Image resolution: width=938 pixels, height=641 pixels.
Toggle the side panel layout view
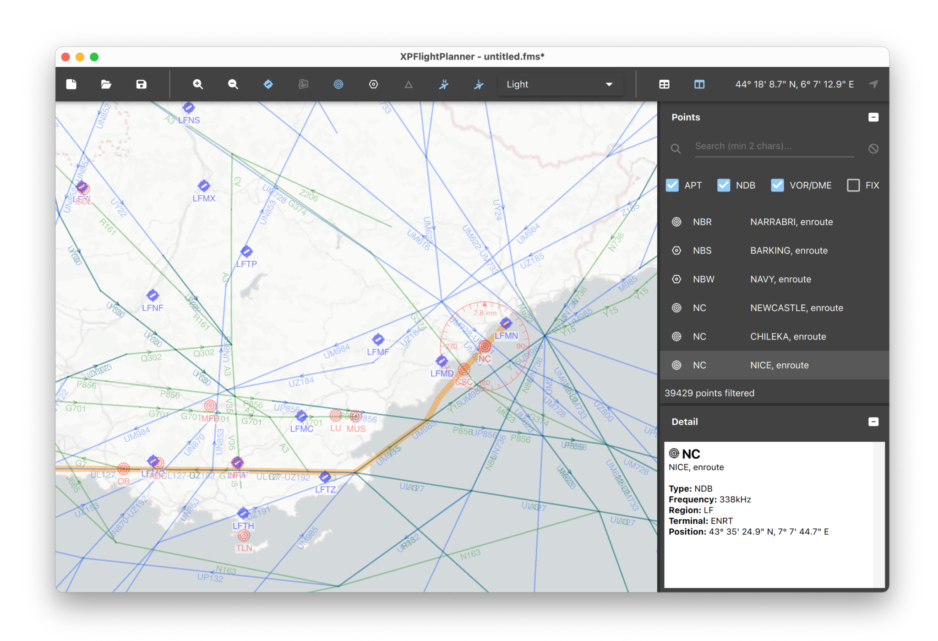[x=699, y=84]
